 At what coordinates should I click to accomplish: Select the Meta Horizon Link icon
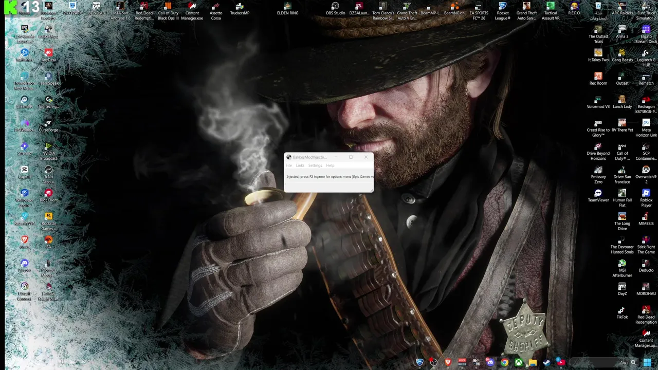tap(646, 127)
